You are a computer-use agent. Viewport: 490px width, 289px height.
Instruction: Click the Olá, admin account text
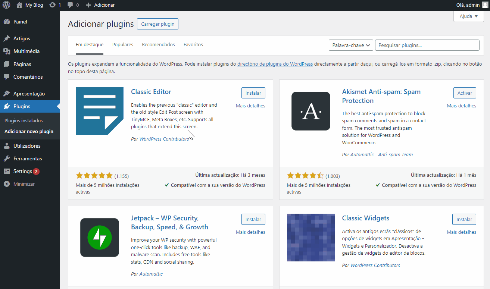click(x=468, y=5)
